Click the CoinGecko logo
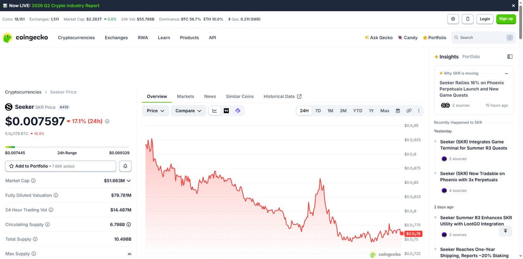Image resolution: width=523 pixels, height=259 pixels. [25, 37]
